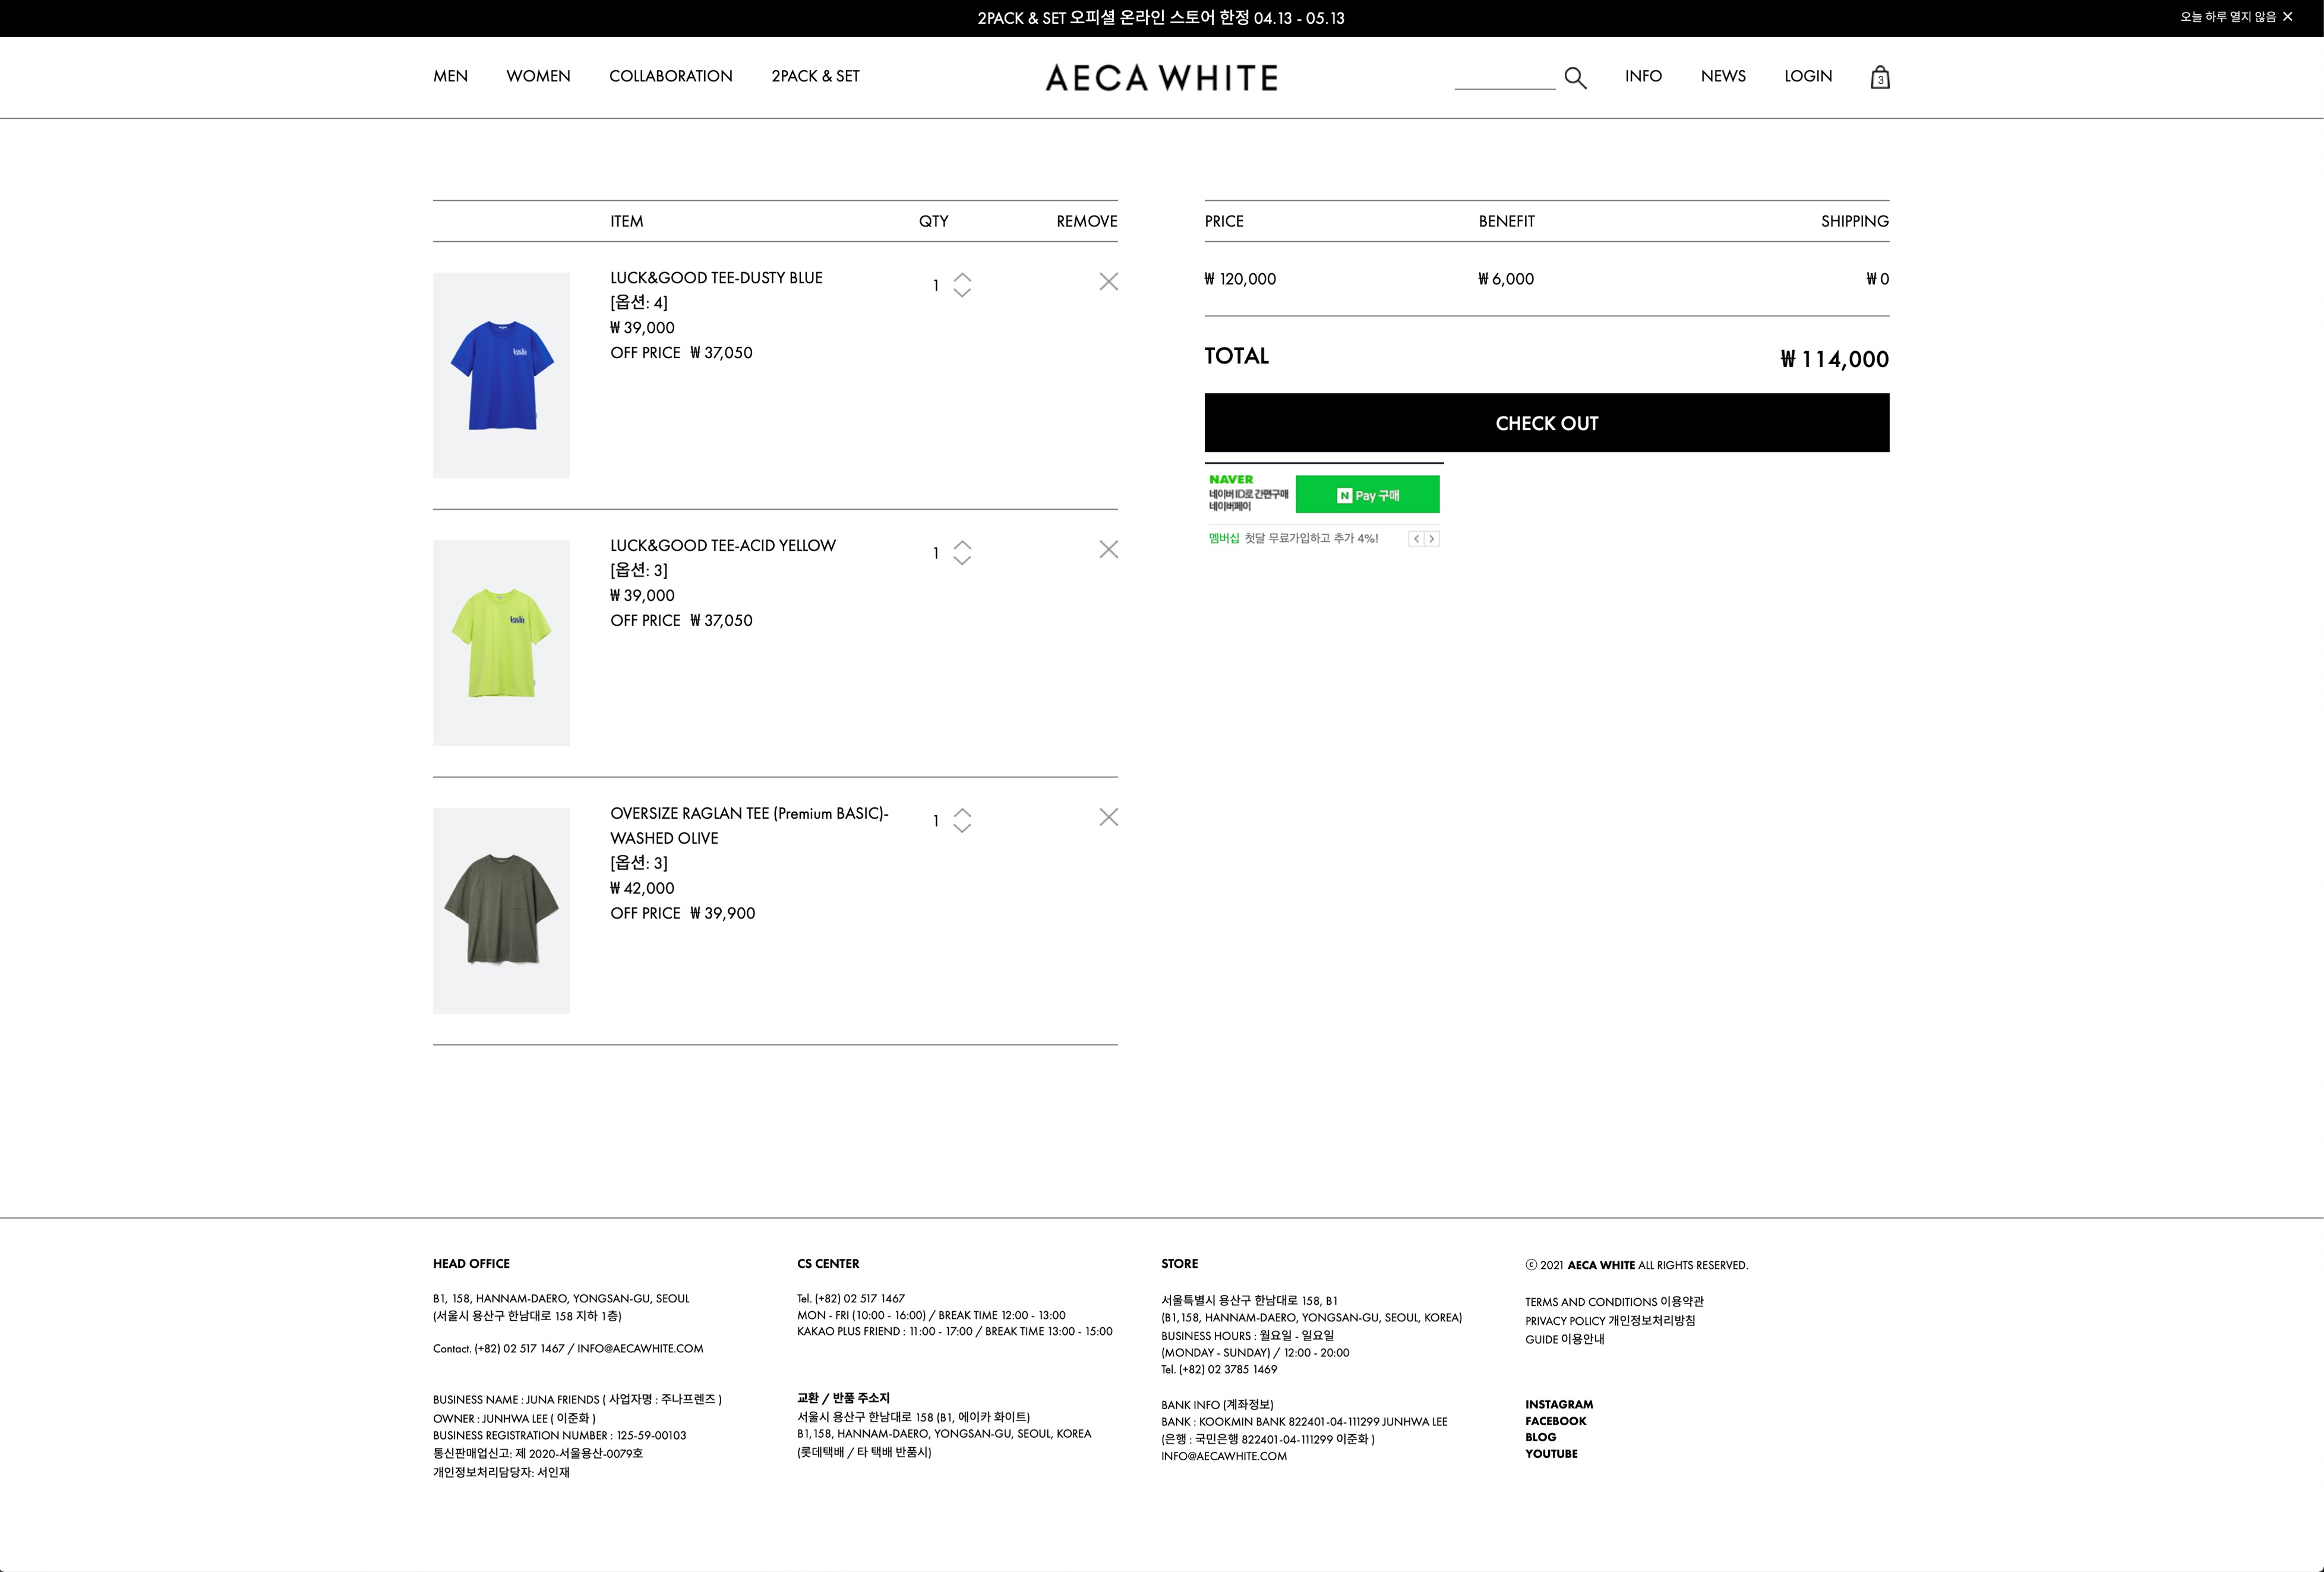Remove Luck&Good Tee-Dusty Blue from cart

(1108, 282)
